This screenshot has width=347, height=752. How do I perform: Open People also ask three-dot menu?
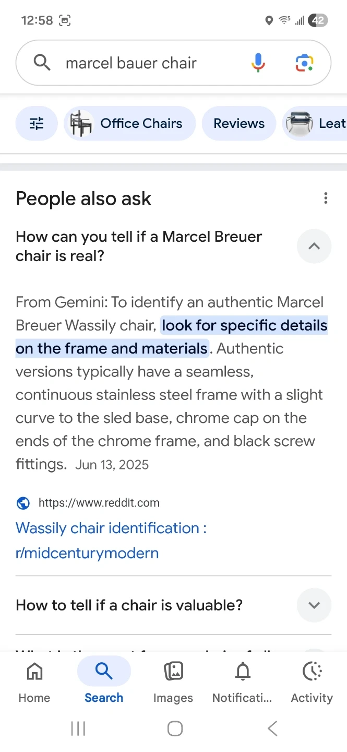point(326,198)
